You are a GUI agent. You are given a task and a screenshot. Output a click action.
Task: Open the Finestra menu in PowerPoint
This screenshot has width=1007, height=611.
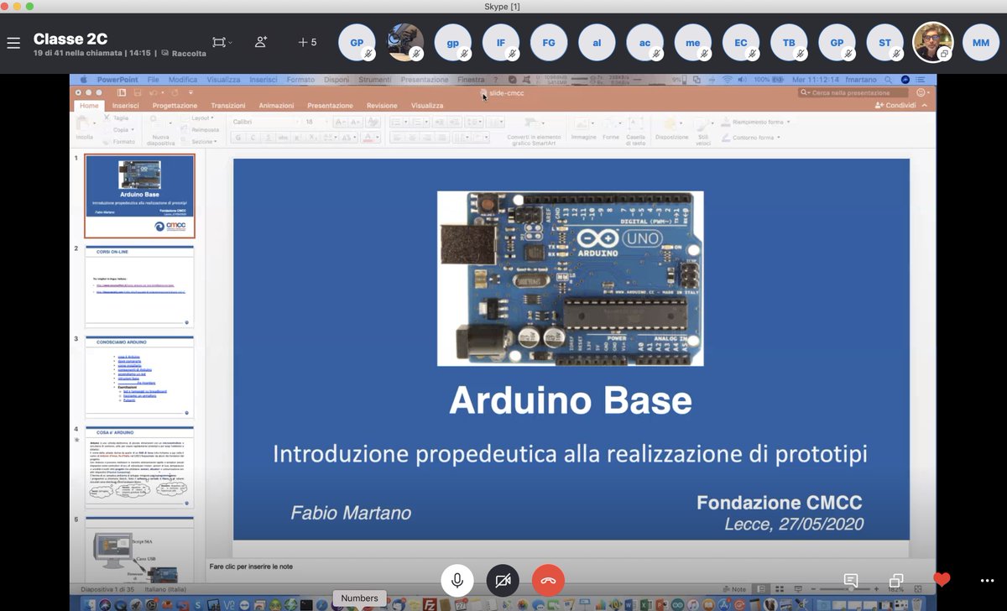point(471,80)
